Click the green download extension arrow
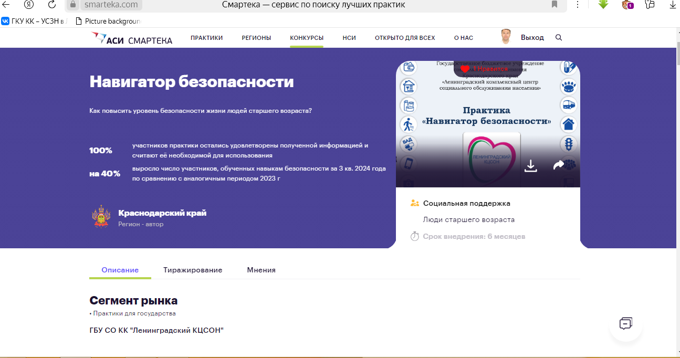 pos(603,4)
